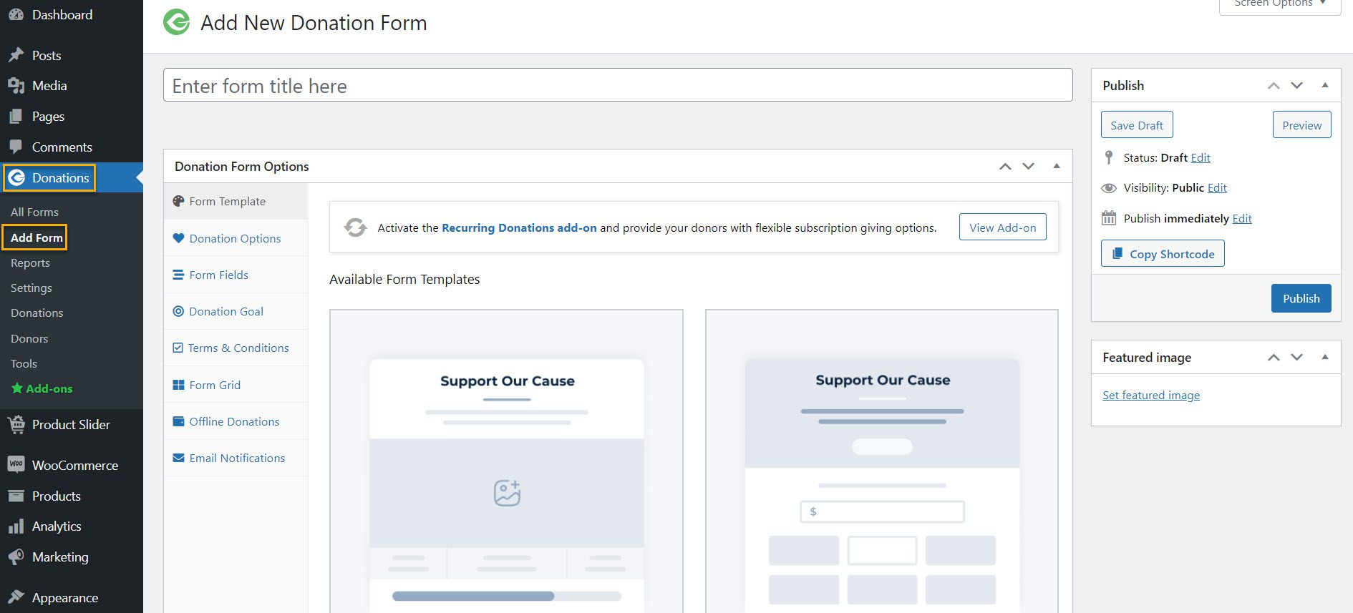Open the Terms & Conditions tab
Screen dimensions: 1353x613
pos(236,348)
